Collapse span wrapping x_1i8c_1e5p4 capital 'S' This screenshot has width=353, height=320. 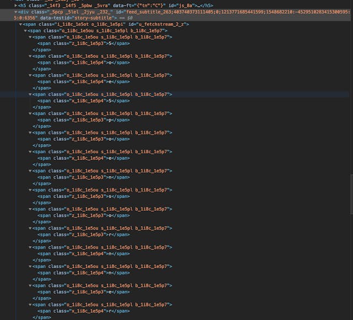coord(30,94)
